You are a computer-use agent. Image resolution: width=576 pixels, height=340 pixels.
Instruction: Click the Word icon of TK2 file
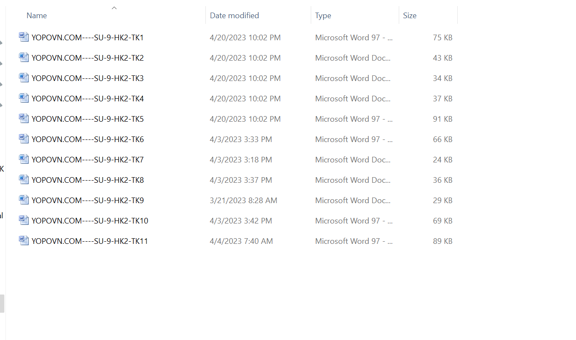click(x=24, y=58)
